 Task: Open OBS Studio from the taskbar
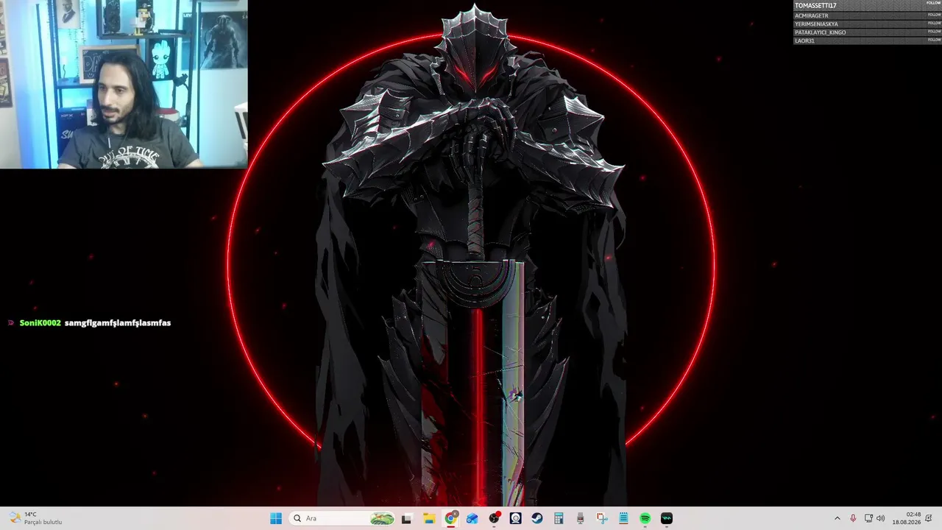[x=495, y=518]
